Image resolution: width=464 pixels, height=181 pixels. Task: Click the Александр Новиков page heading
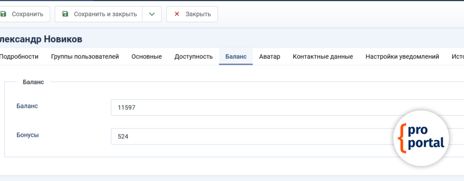tap(41, 39)
